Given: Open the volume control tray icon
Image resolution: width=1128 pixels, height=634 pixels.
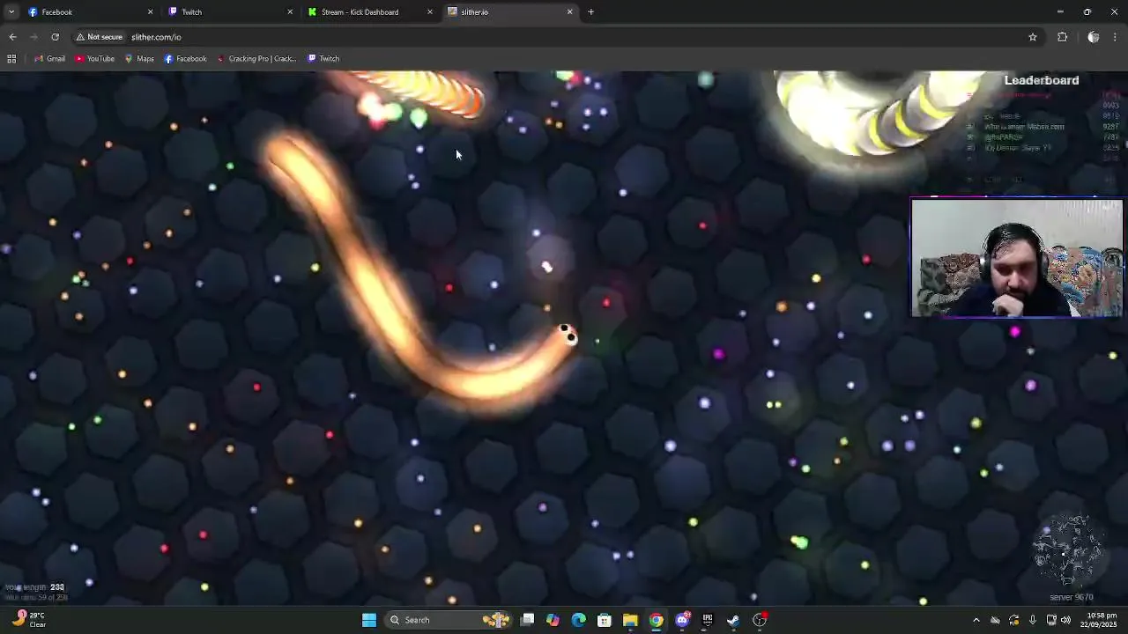Looking at the screenshot, I should [1065, 620].
